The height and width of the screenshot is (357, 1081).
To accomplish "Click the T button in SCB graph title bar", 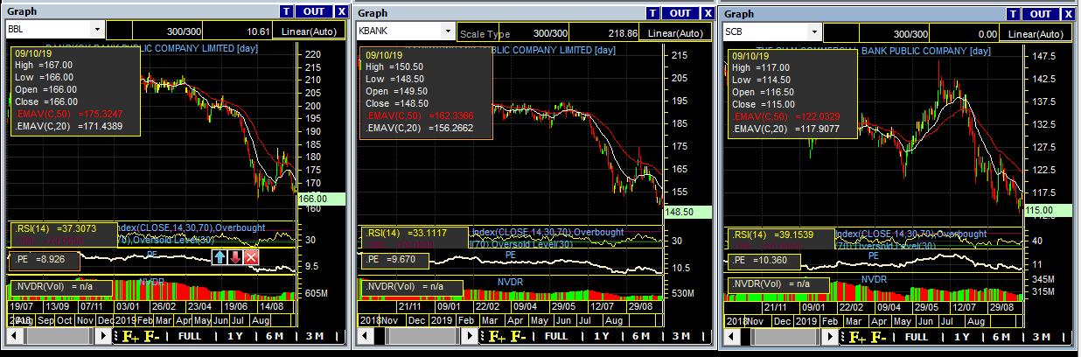I will [x=1015, y=13].
